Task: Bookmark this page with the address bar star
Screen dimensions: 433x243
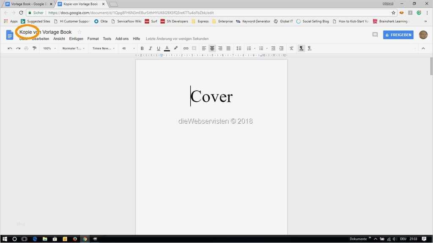Action: click(394, 13)
